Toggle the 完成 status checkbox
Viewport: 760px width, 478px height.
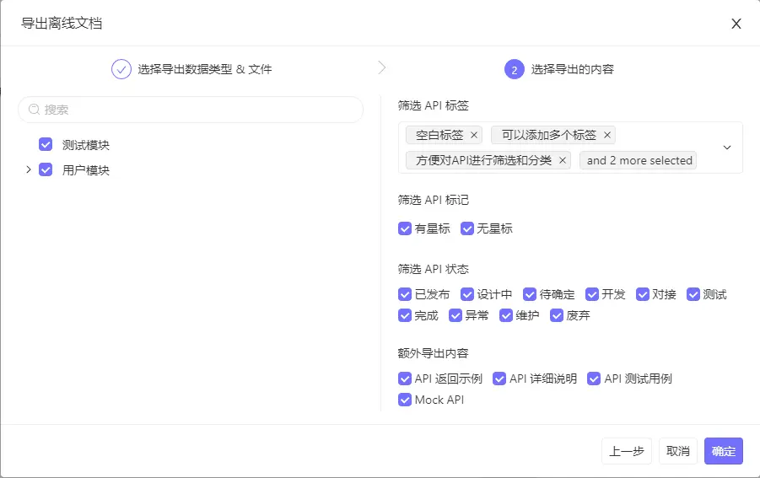pos(405,316)
